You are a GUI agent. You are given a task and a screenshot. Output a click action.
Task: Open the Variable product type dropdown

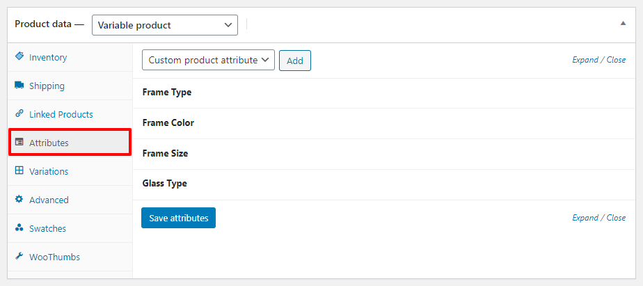165,25
